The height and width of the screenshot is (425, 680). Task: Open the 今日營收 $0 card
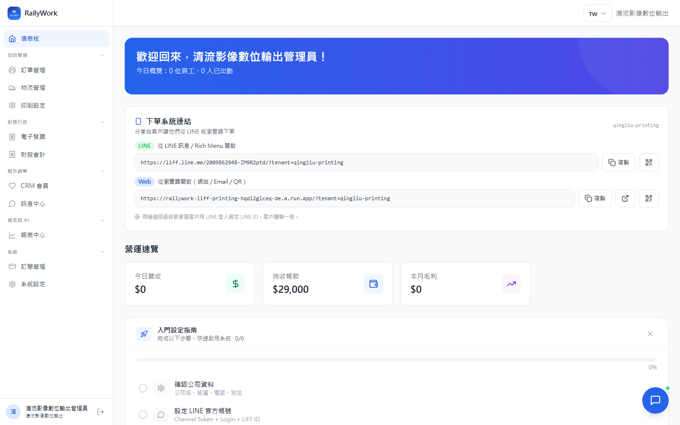(x=190, y=284)
